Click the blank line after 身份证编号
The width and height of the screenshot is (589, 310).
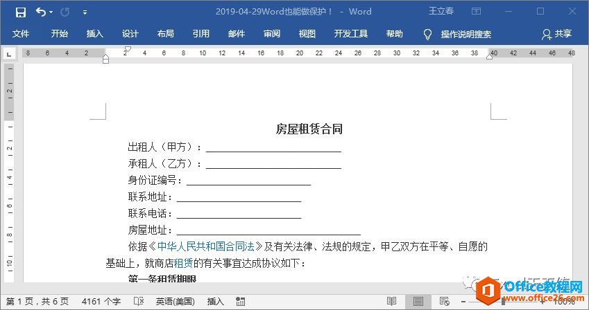pos(248,185)
